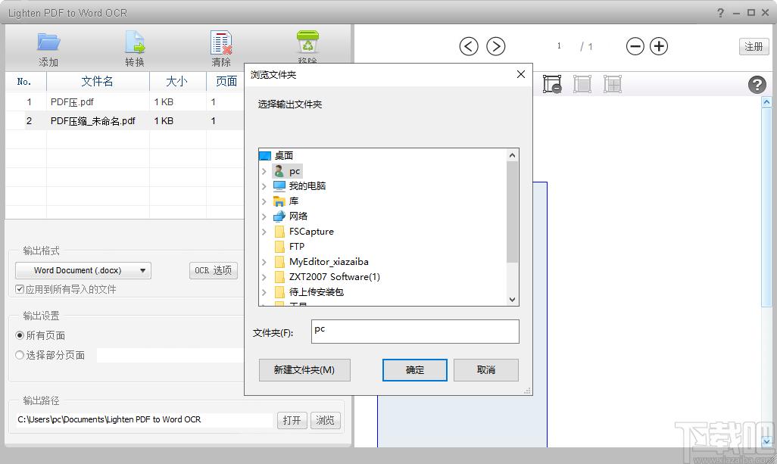Viewport: 777px width, 464px height.
Task: Select the all pages radio button
Action: tap(20, 335)
